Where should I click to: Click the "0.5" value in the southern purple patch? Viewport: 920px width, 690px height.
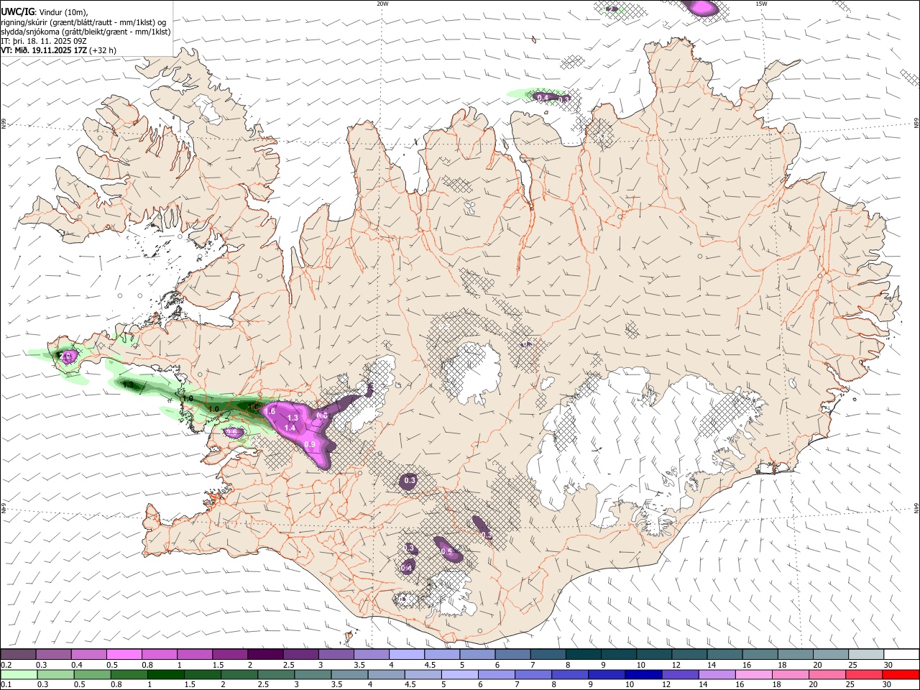point(447,552)
